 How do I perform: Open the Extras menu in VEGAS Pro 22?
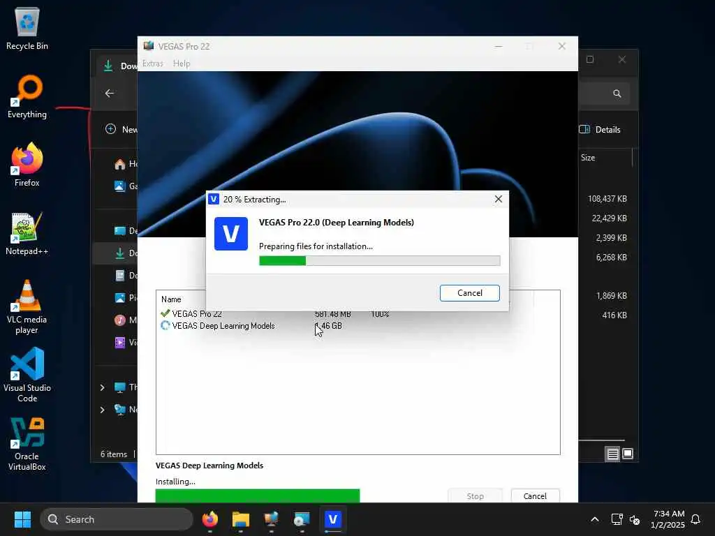coord(153,64)
